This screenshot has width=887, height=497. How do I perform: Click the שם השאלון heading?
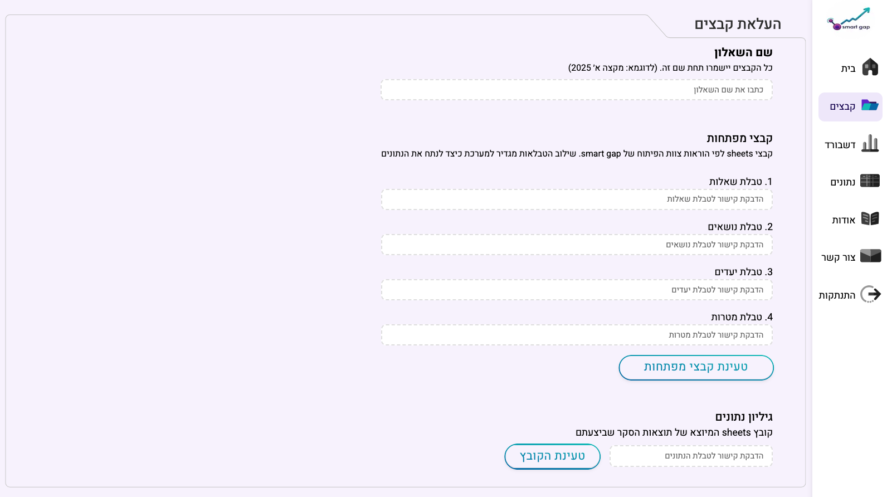click(743, 52)
